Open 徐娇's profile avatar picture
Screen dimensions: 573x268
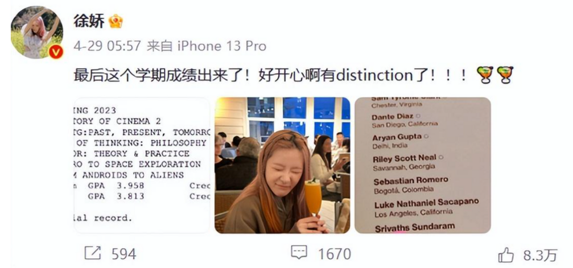[x=37, y=32]
